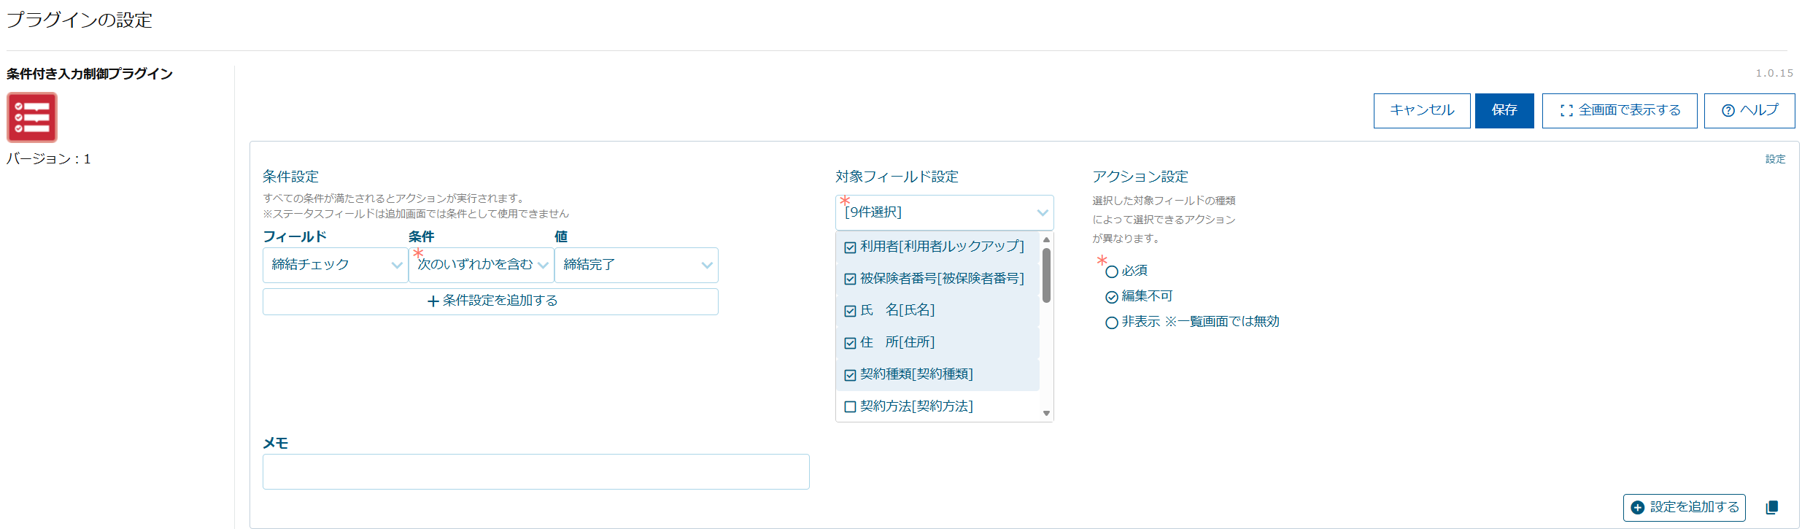The height and width of the screenshot is (529, 1802).
Task: Uncheck 被保険者番号 field checkbox
Action: [x=850, y=279]
